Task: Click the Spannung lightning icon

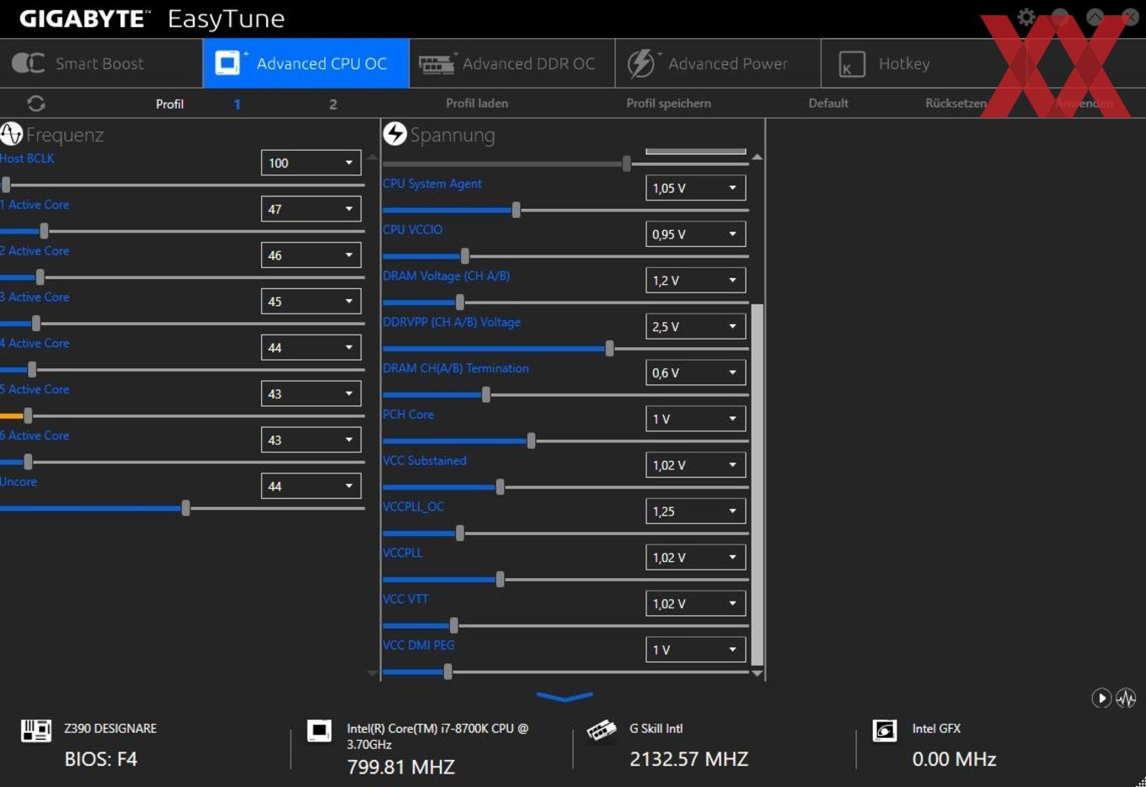Action: [395, 133]
